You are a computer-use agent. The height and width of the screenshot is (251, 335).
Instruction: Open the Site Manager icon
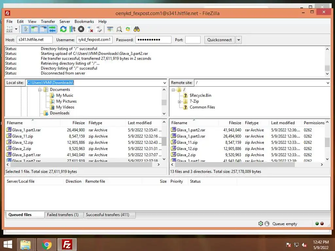click(x=9, y=29)
